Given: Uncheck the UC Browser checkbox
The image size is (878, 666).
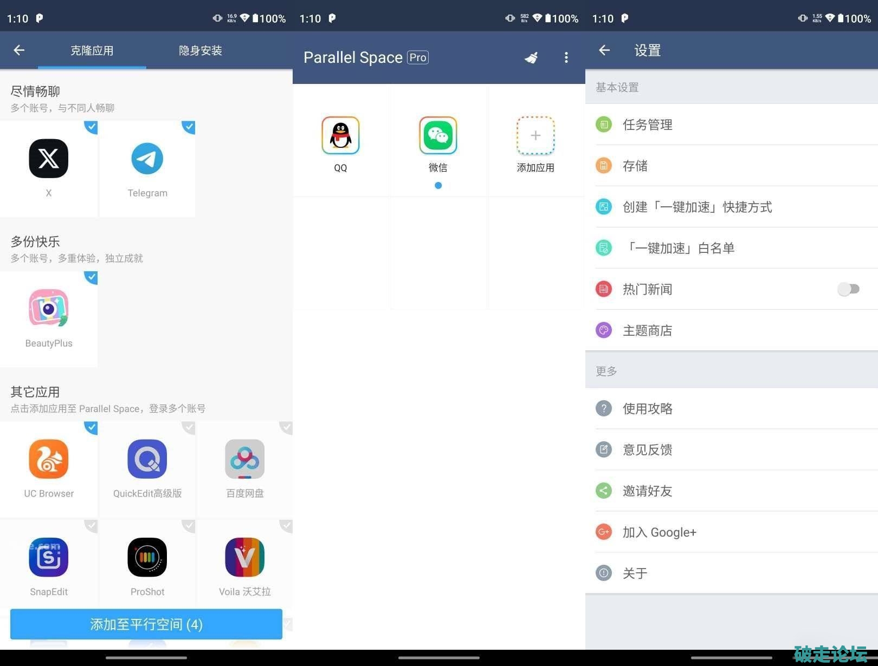Looking at the screenshot, I should click(91, 428).
